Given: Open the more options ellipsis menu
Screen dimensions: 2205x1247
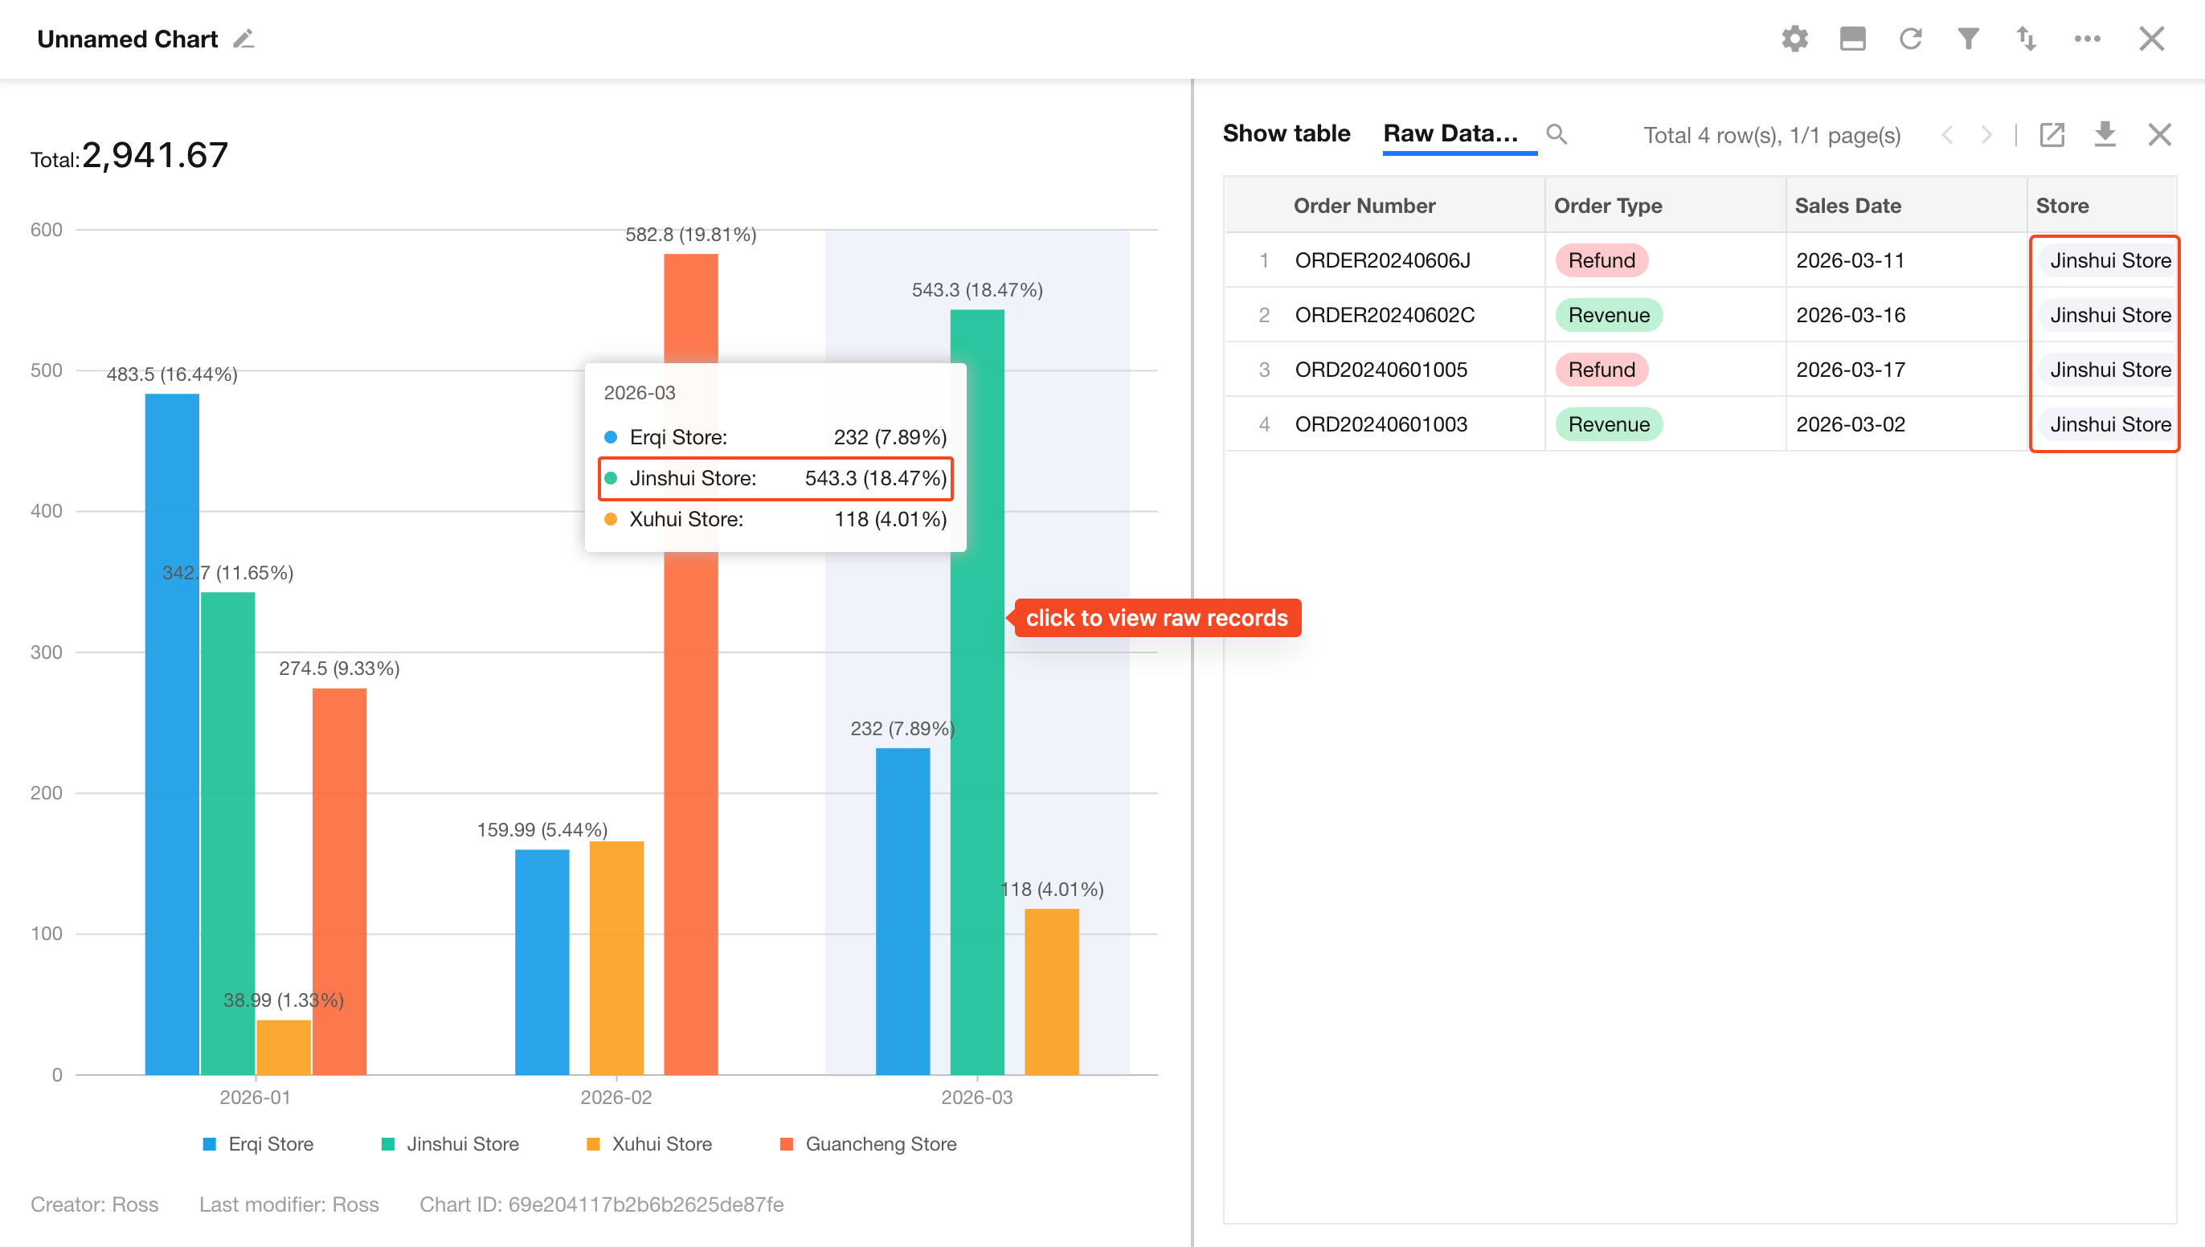Looking at the screenshot, I should pos(2087,39).
